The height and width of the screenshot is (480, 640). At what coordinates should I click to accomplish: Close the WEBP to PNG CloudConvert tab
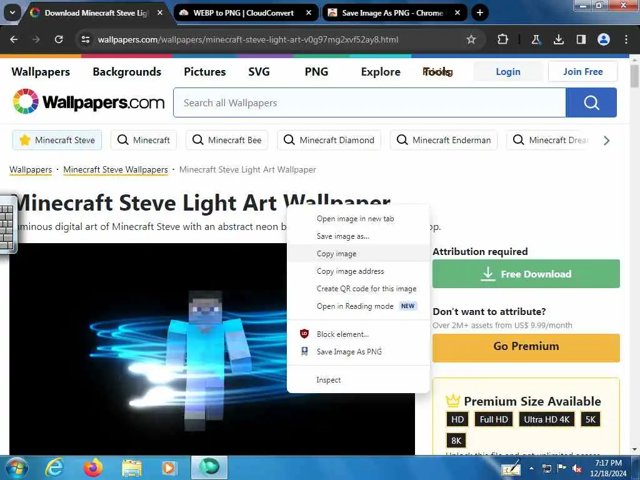tap(309, 12)
